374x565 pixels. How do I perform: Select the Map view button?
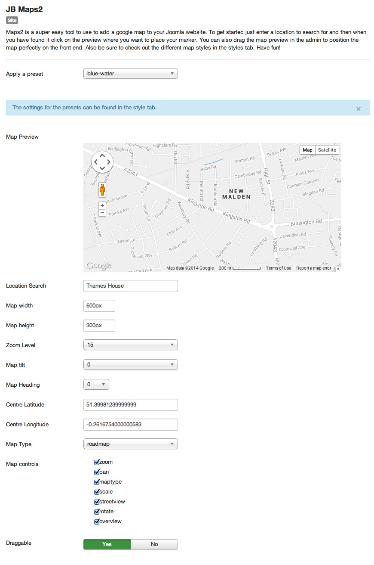point(307,150)
